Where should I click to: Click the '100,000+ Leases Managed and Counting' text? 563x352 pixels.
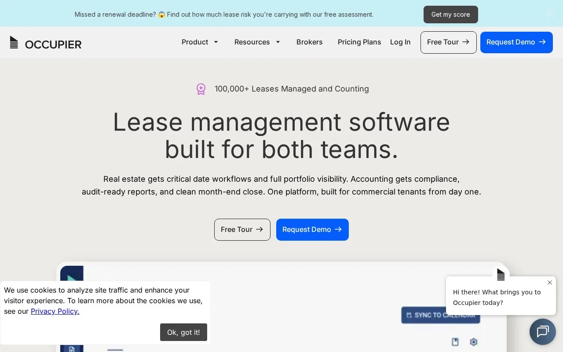click(x=292, y=89)
